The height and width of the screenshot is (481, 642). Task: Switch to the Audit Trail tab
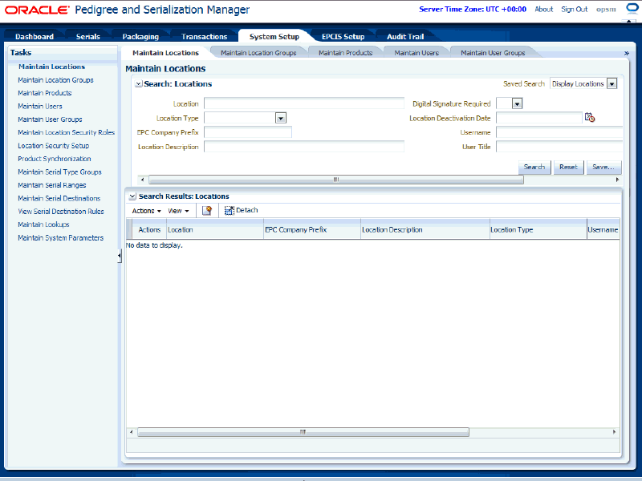pos(405,36)
